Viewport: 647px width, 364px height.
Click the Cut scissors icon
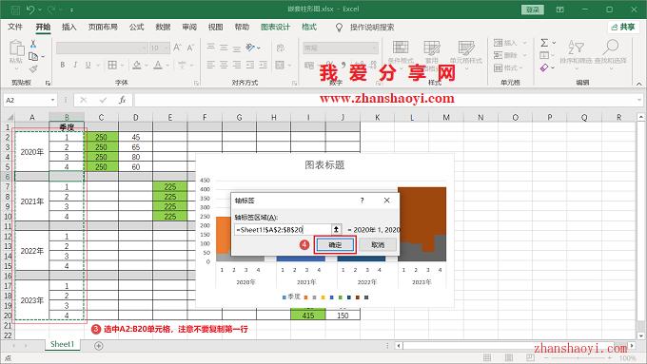click(x=33, y=44)
